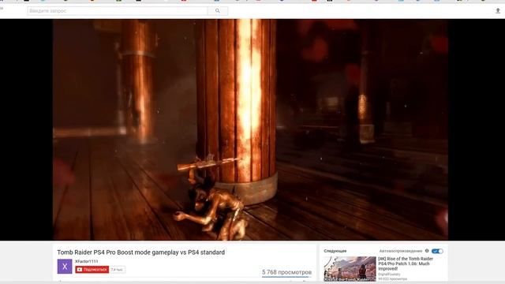Click the video title Tomb Raider PS4 Pro Boost

[x=141, y=252]
